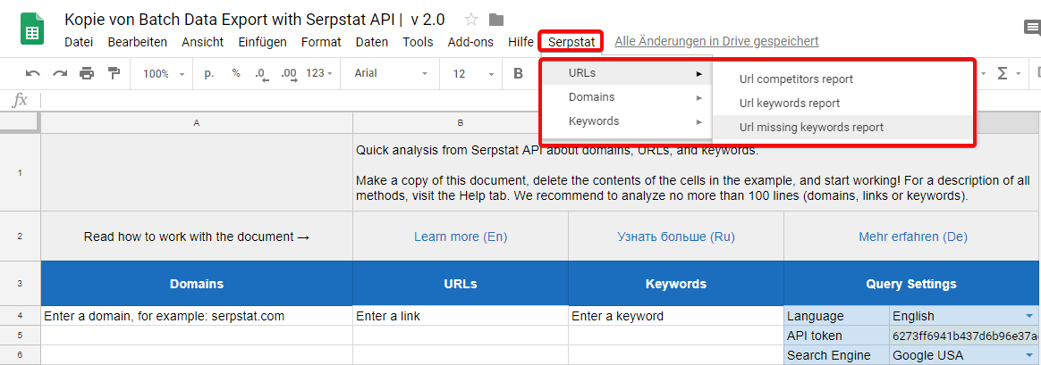Open the Datei menu

(79, 42)
